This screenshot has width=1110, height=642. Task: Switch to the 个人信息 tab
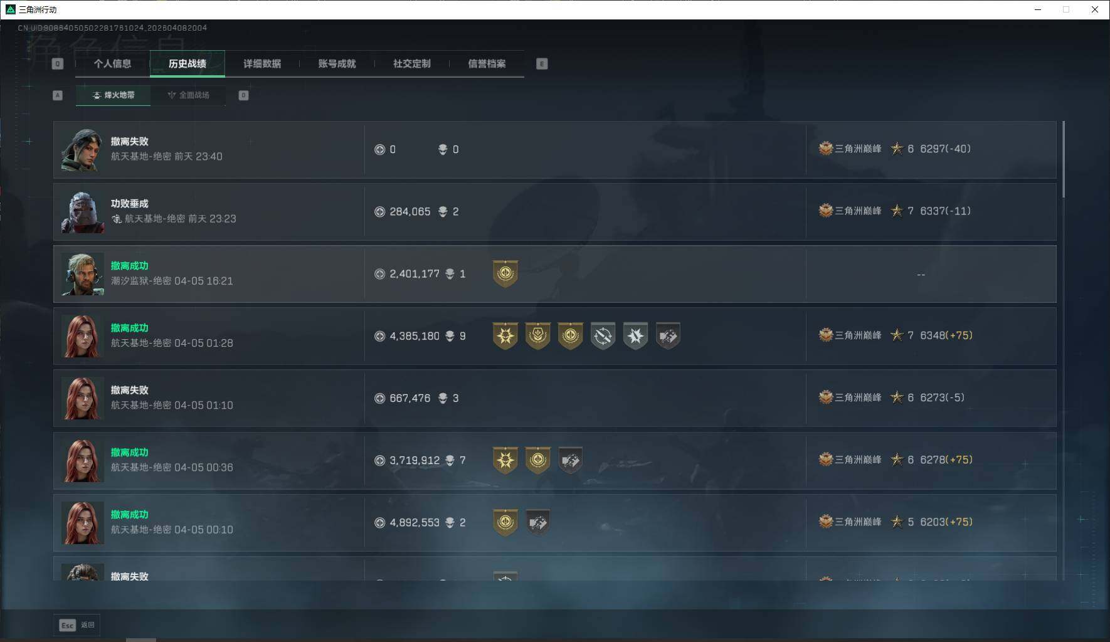click(x=112, y=64)
